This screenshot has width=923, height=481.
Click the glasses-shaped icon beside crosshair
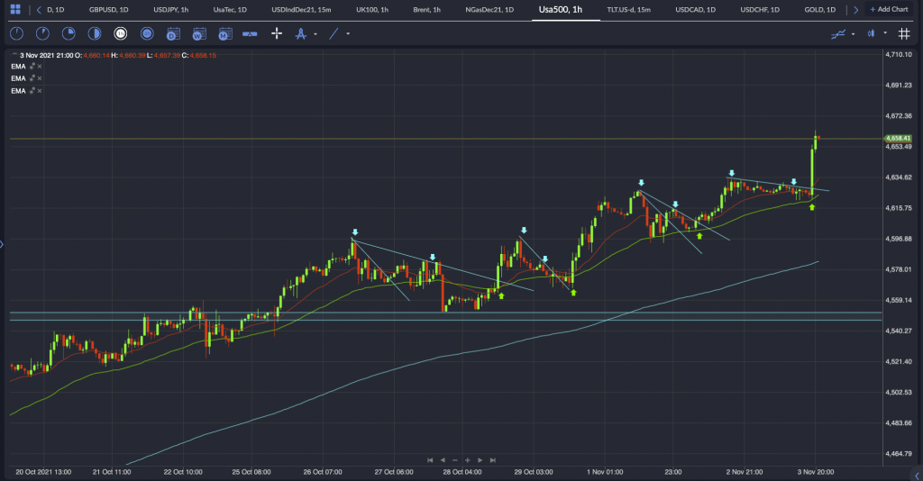coord(250,34)
